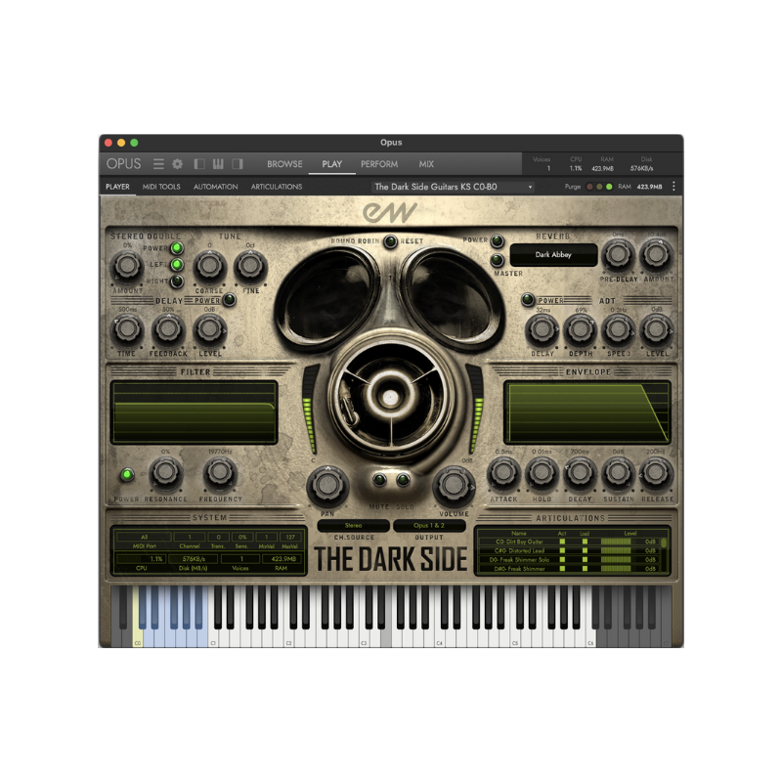
Task: Click the Tune Fine knob
Action: coord(250,266)
